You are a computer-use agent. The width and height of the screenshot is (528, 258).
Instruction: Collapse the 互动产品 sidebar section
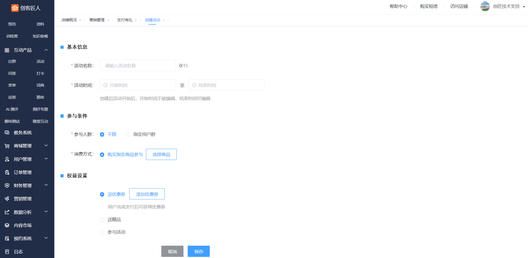pos(46,50)
